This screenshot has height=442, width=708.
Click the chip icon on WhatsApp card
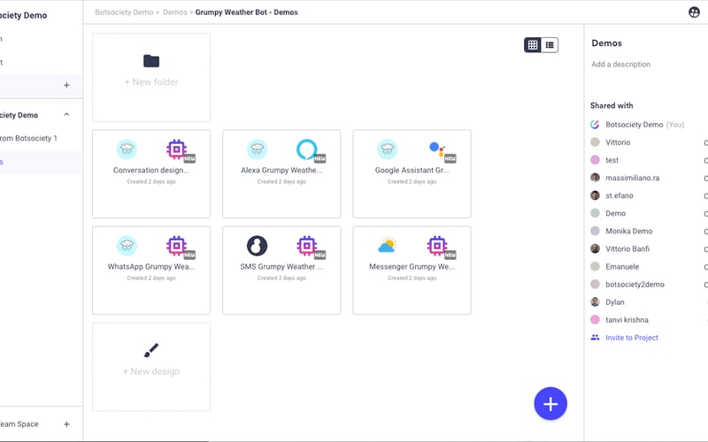coord(176,246)
